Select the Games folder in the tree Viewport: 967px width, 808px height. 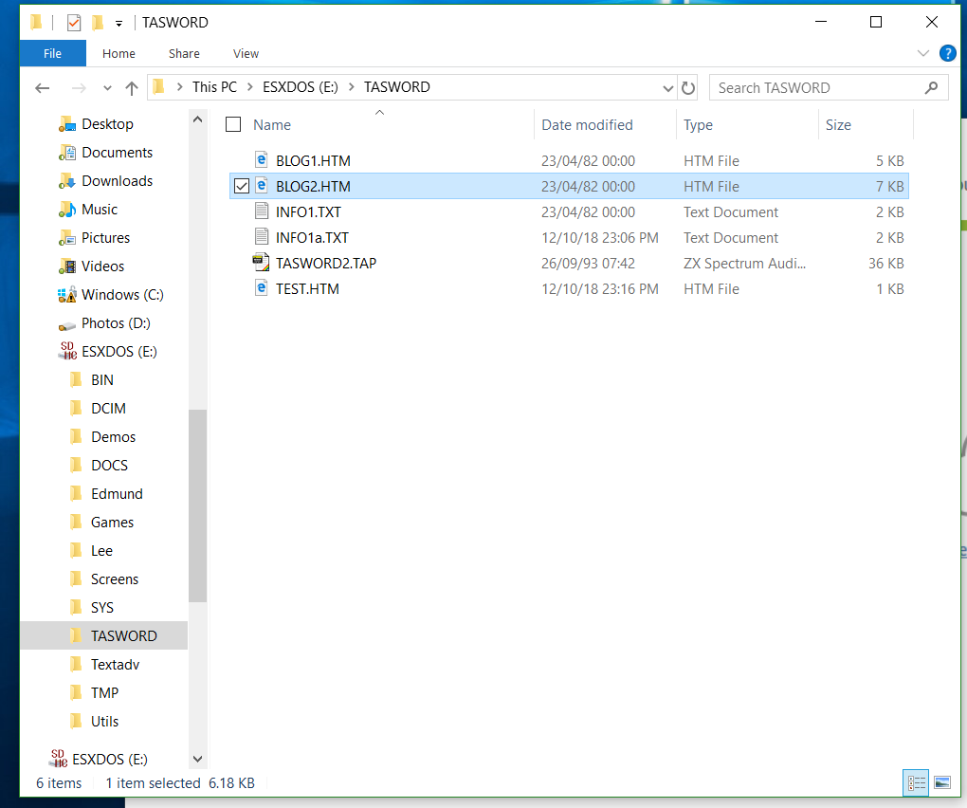(x=112, y=523)
